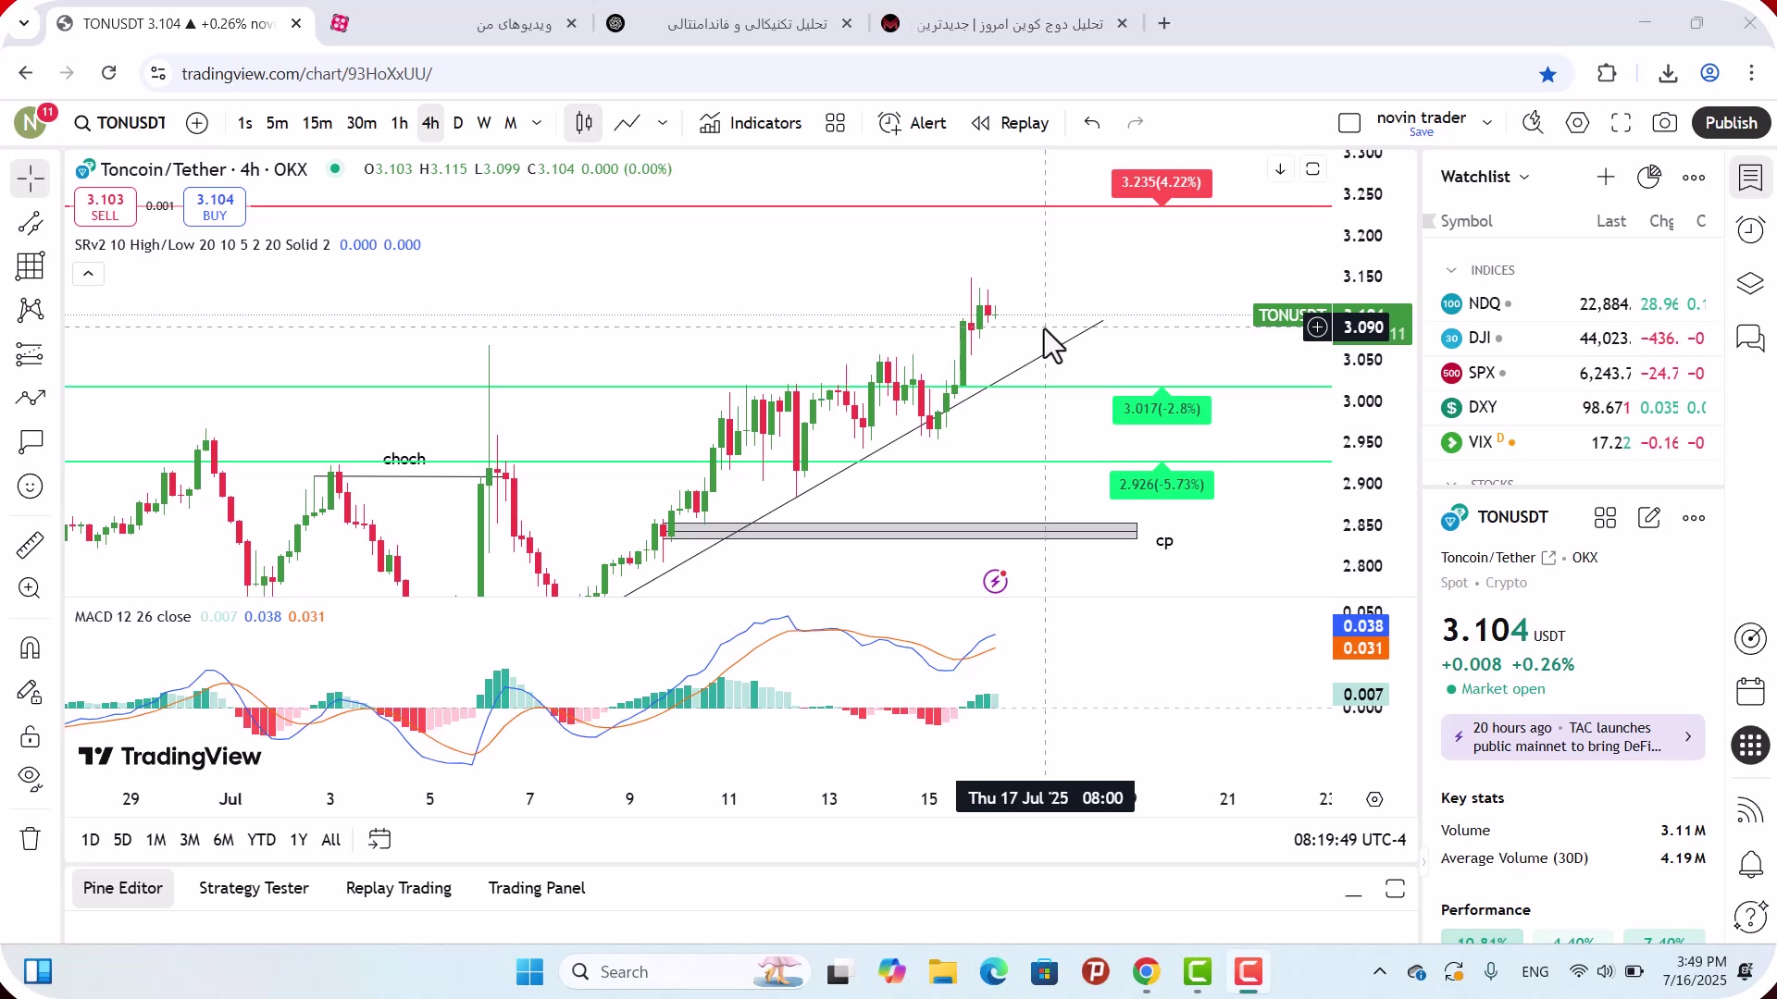This screenshot has width=1777, height=999.
Task: Select the text annotation tool
Action: (31, 442)
